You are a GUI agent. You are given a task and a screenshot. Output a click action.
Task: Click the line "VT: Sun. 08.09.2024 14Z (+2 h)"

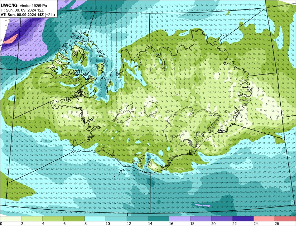point(28,15)
